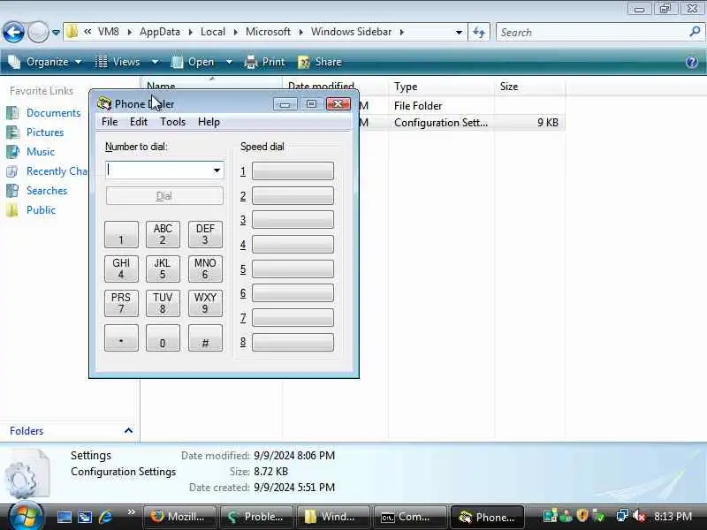Screen dimensions: 707x530
Task: Click the JKL 5 keypad button
Action: pyautogui.click(x=163, y=269)
